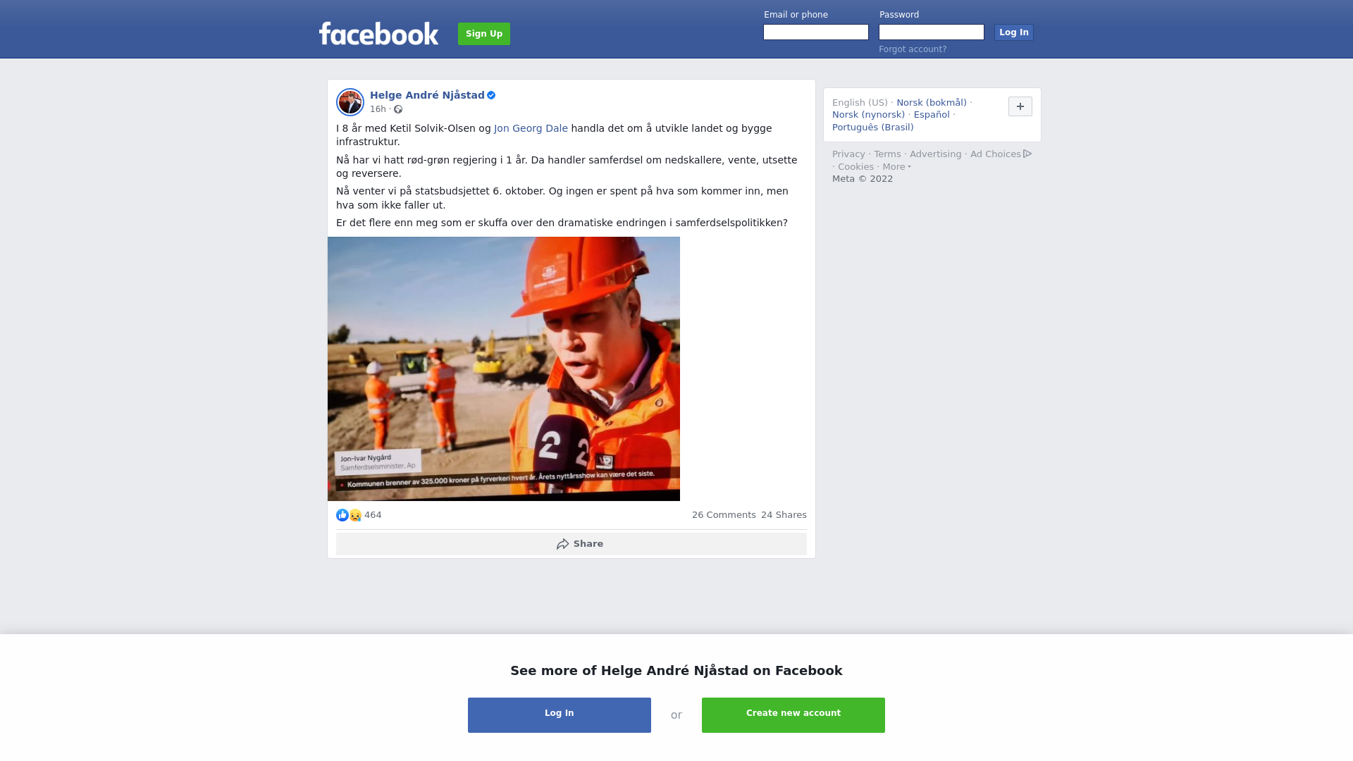
Task: Click the thumbs-up Like reaction icon
Action: point(342,515)
